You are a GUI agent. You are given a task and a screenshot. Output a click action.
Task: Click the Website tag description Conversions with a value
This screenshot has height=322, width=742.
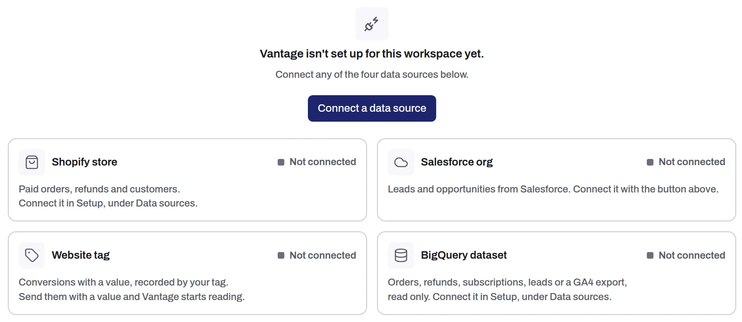pyautogui.click(x=123, y=282)
